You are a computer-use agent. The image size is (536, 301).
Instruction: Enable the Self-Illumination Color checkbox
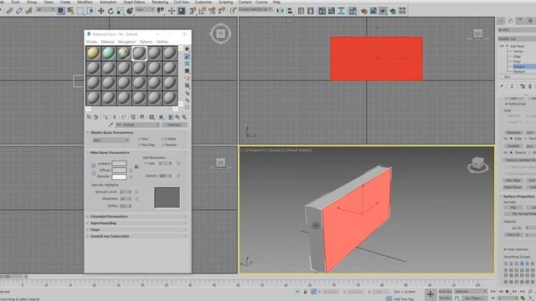pyautogui.click(x=145, y=164)
